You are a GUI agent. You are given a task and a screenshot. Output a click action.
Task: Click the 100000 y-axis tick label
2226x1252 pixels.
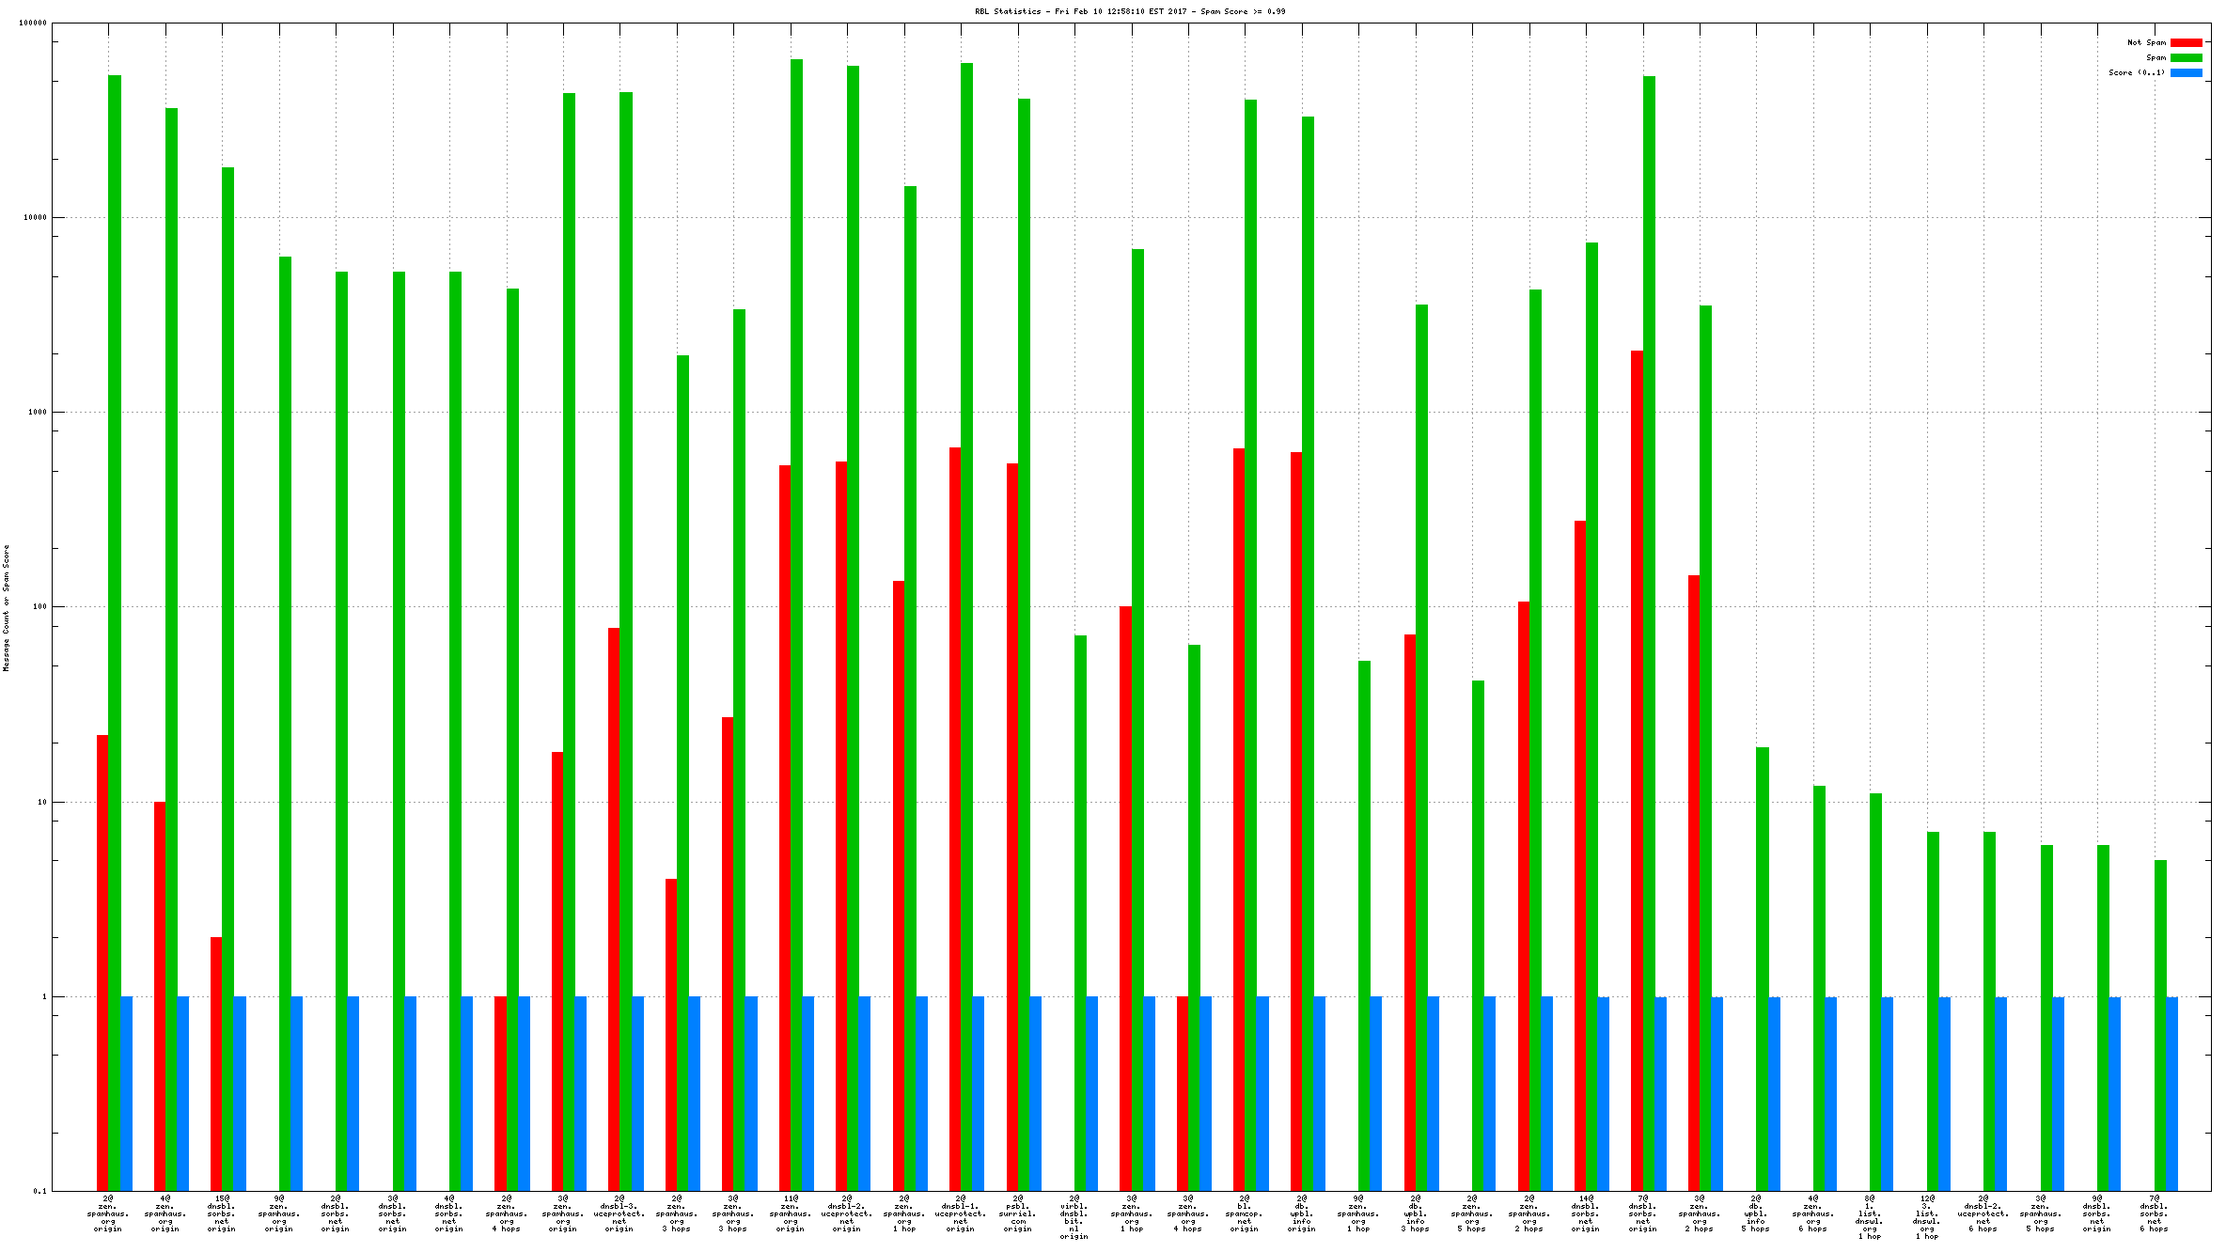[33, 23]
